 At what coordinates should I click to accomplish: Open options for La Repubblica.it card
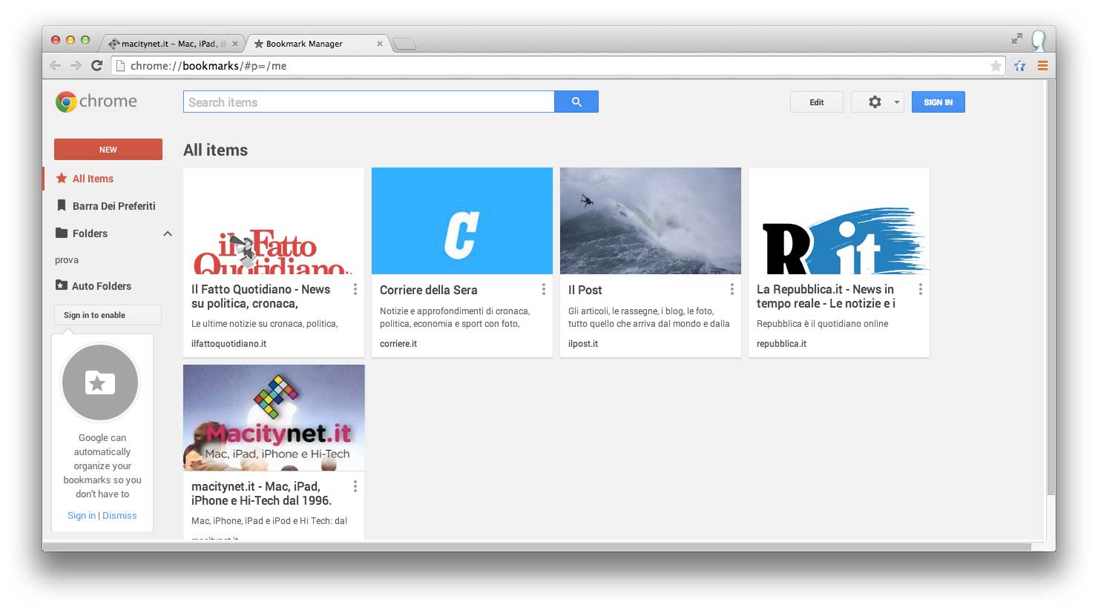pos(921,289)
